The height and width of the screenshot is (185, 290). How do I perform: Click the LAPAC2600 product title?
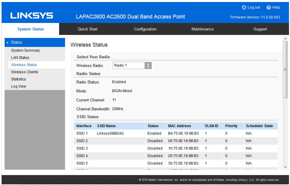131,17
